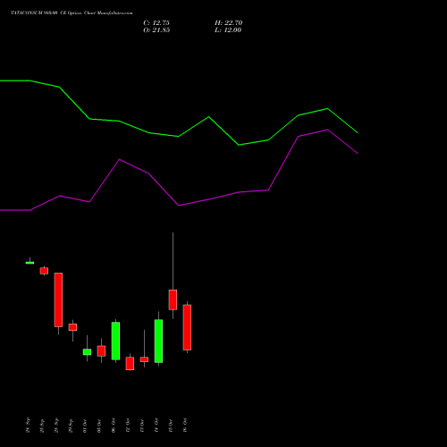Click the '14 Oct' date axis label

pos(156,426)
